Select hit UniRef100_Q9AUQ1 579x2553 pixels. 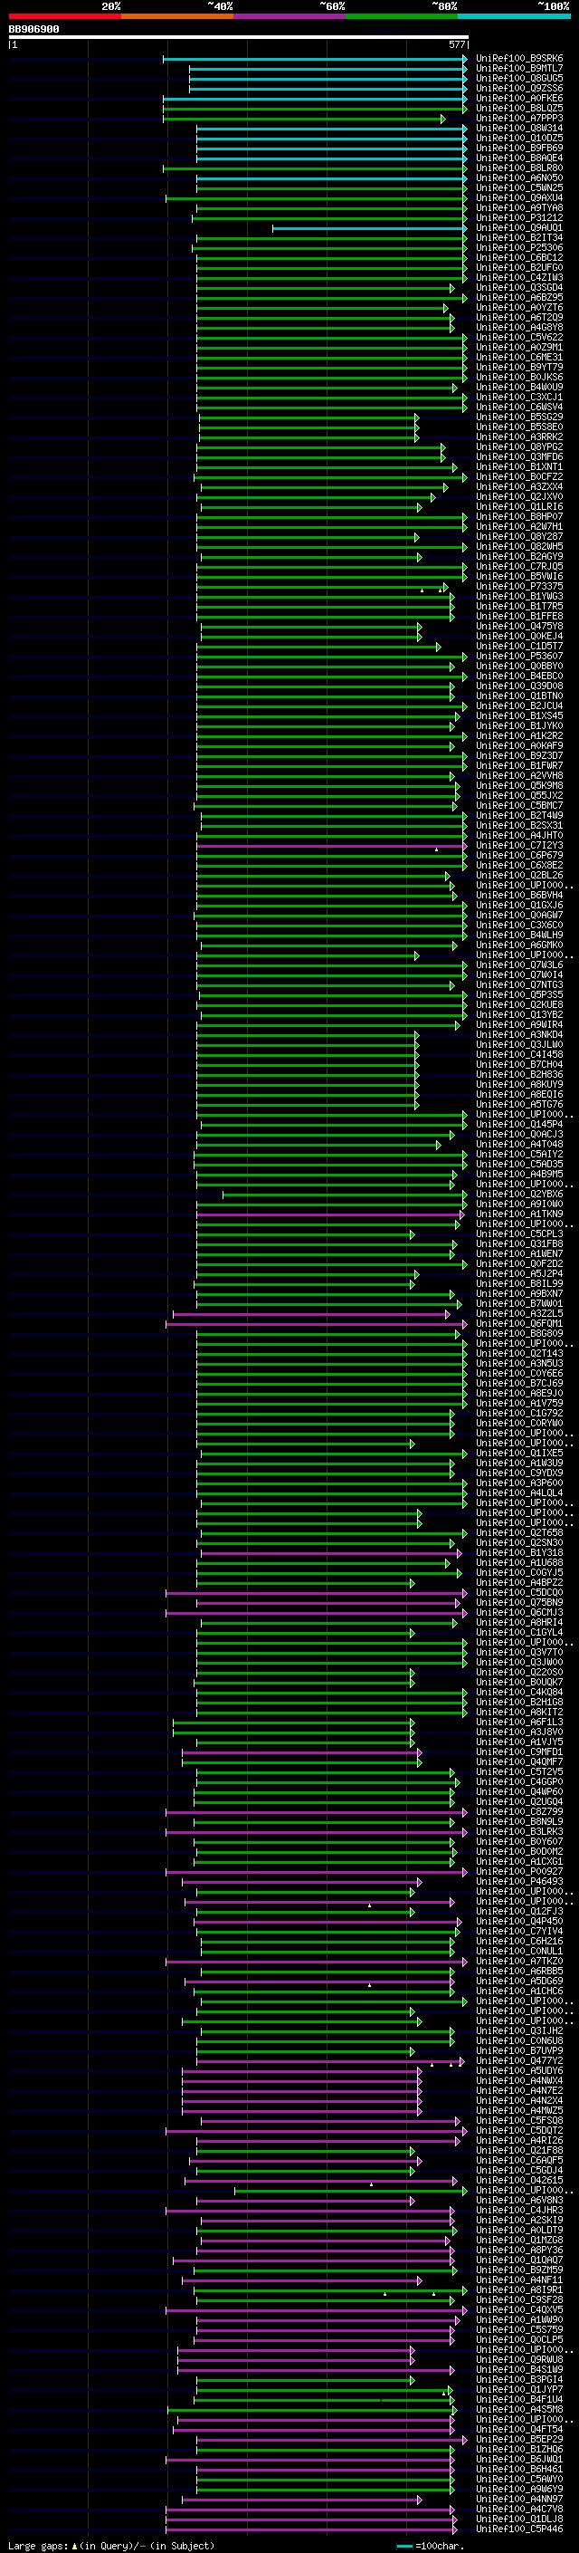pos(518,228)
